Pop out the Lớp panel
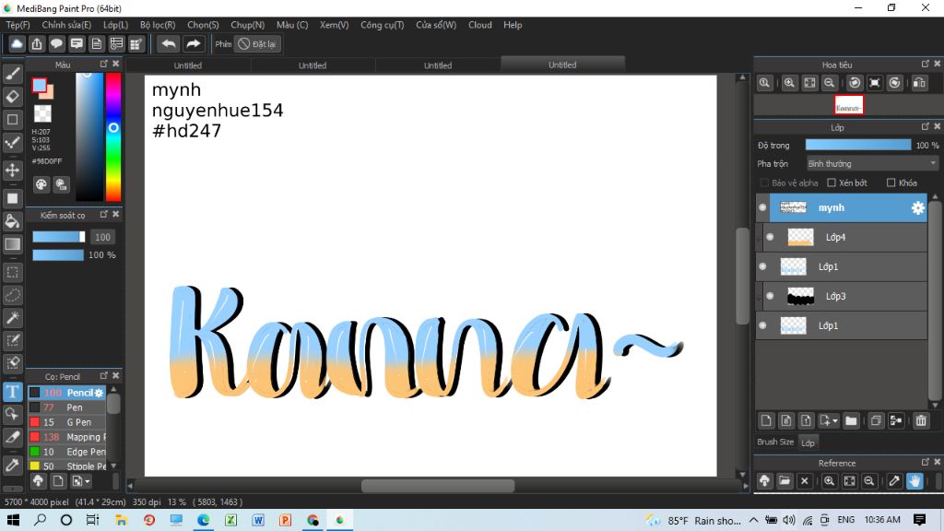This screenshot has height=531, width=944. pyautogui.click(x=926, y=126)
